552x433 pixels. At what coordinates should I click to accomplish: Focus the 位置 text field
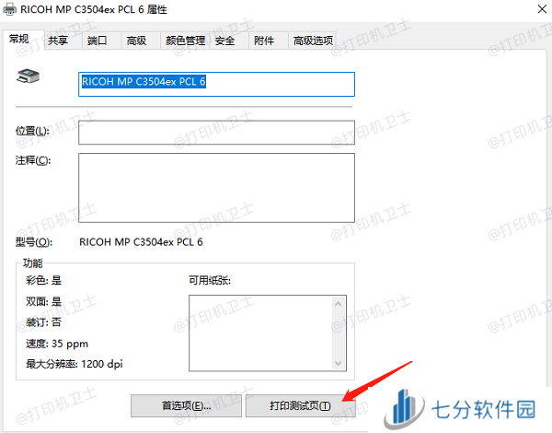(x=215, y=133)
